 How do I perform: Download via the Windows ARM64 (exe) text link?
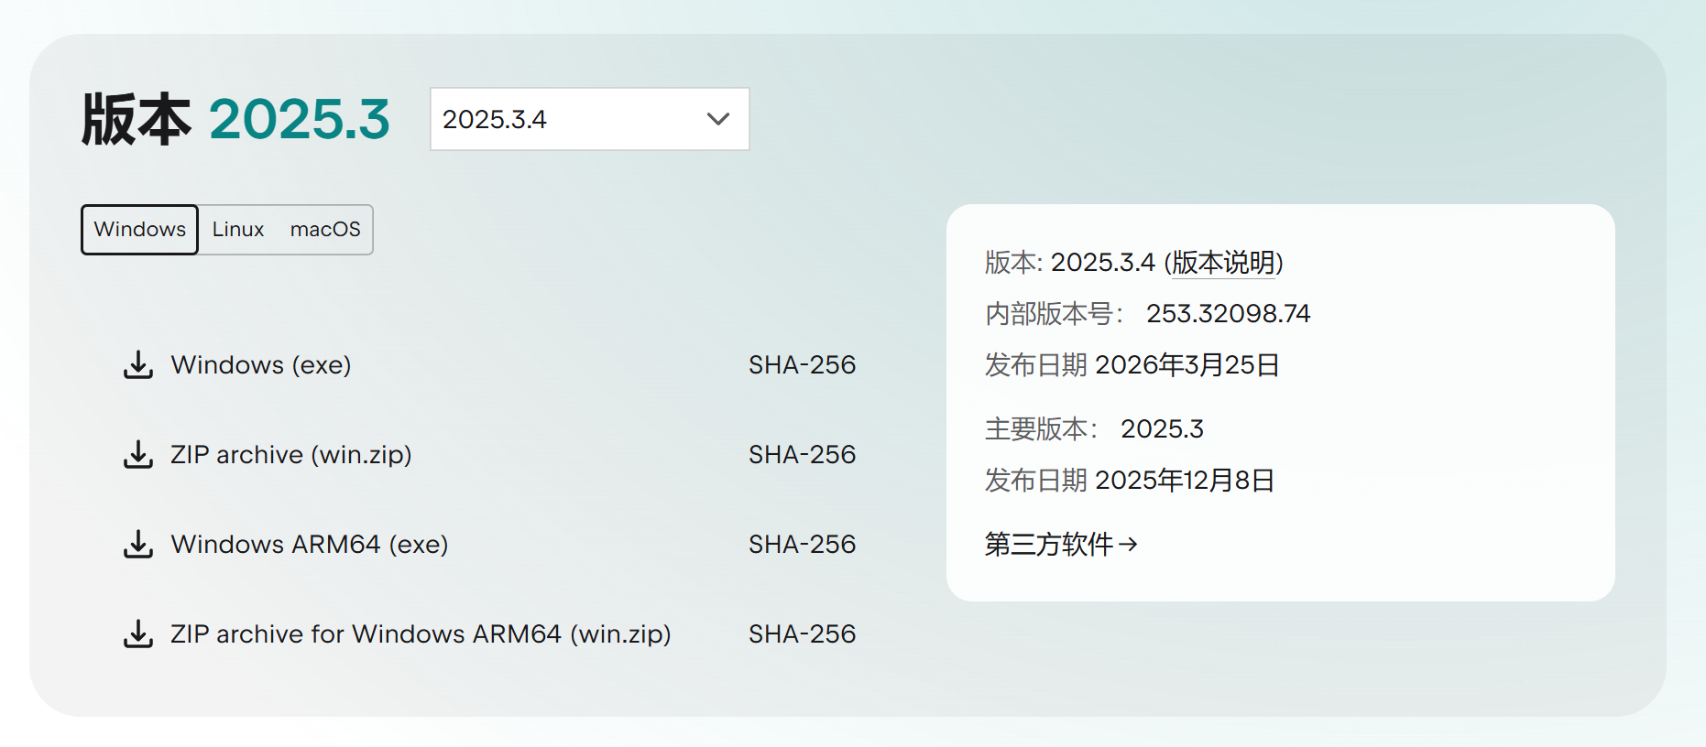point(310,544)
